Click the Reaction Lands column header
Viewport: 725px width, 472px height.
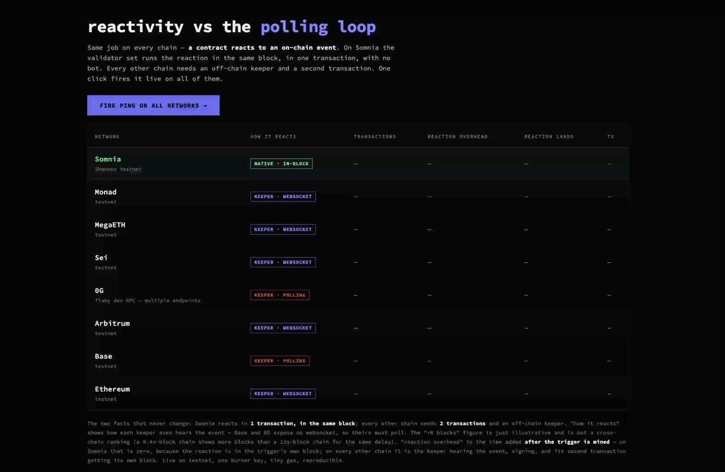(x=549, y=137)
